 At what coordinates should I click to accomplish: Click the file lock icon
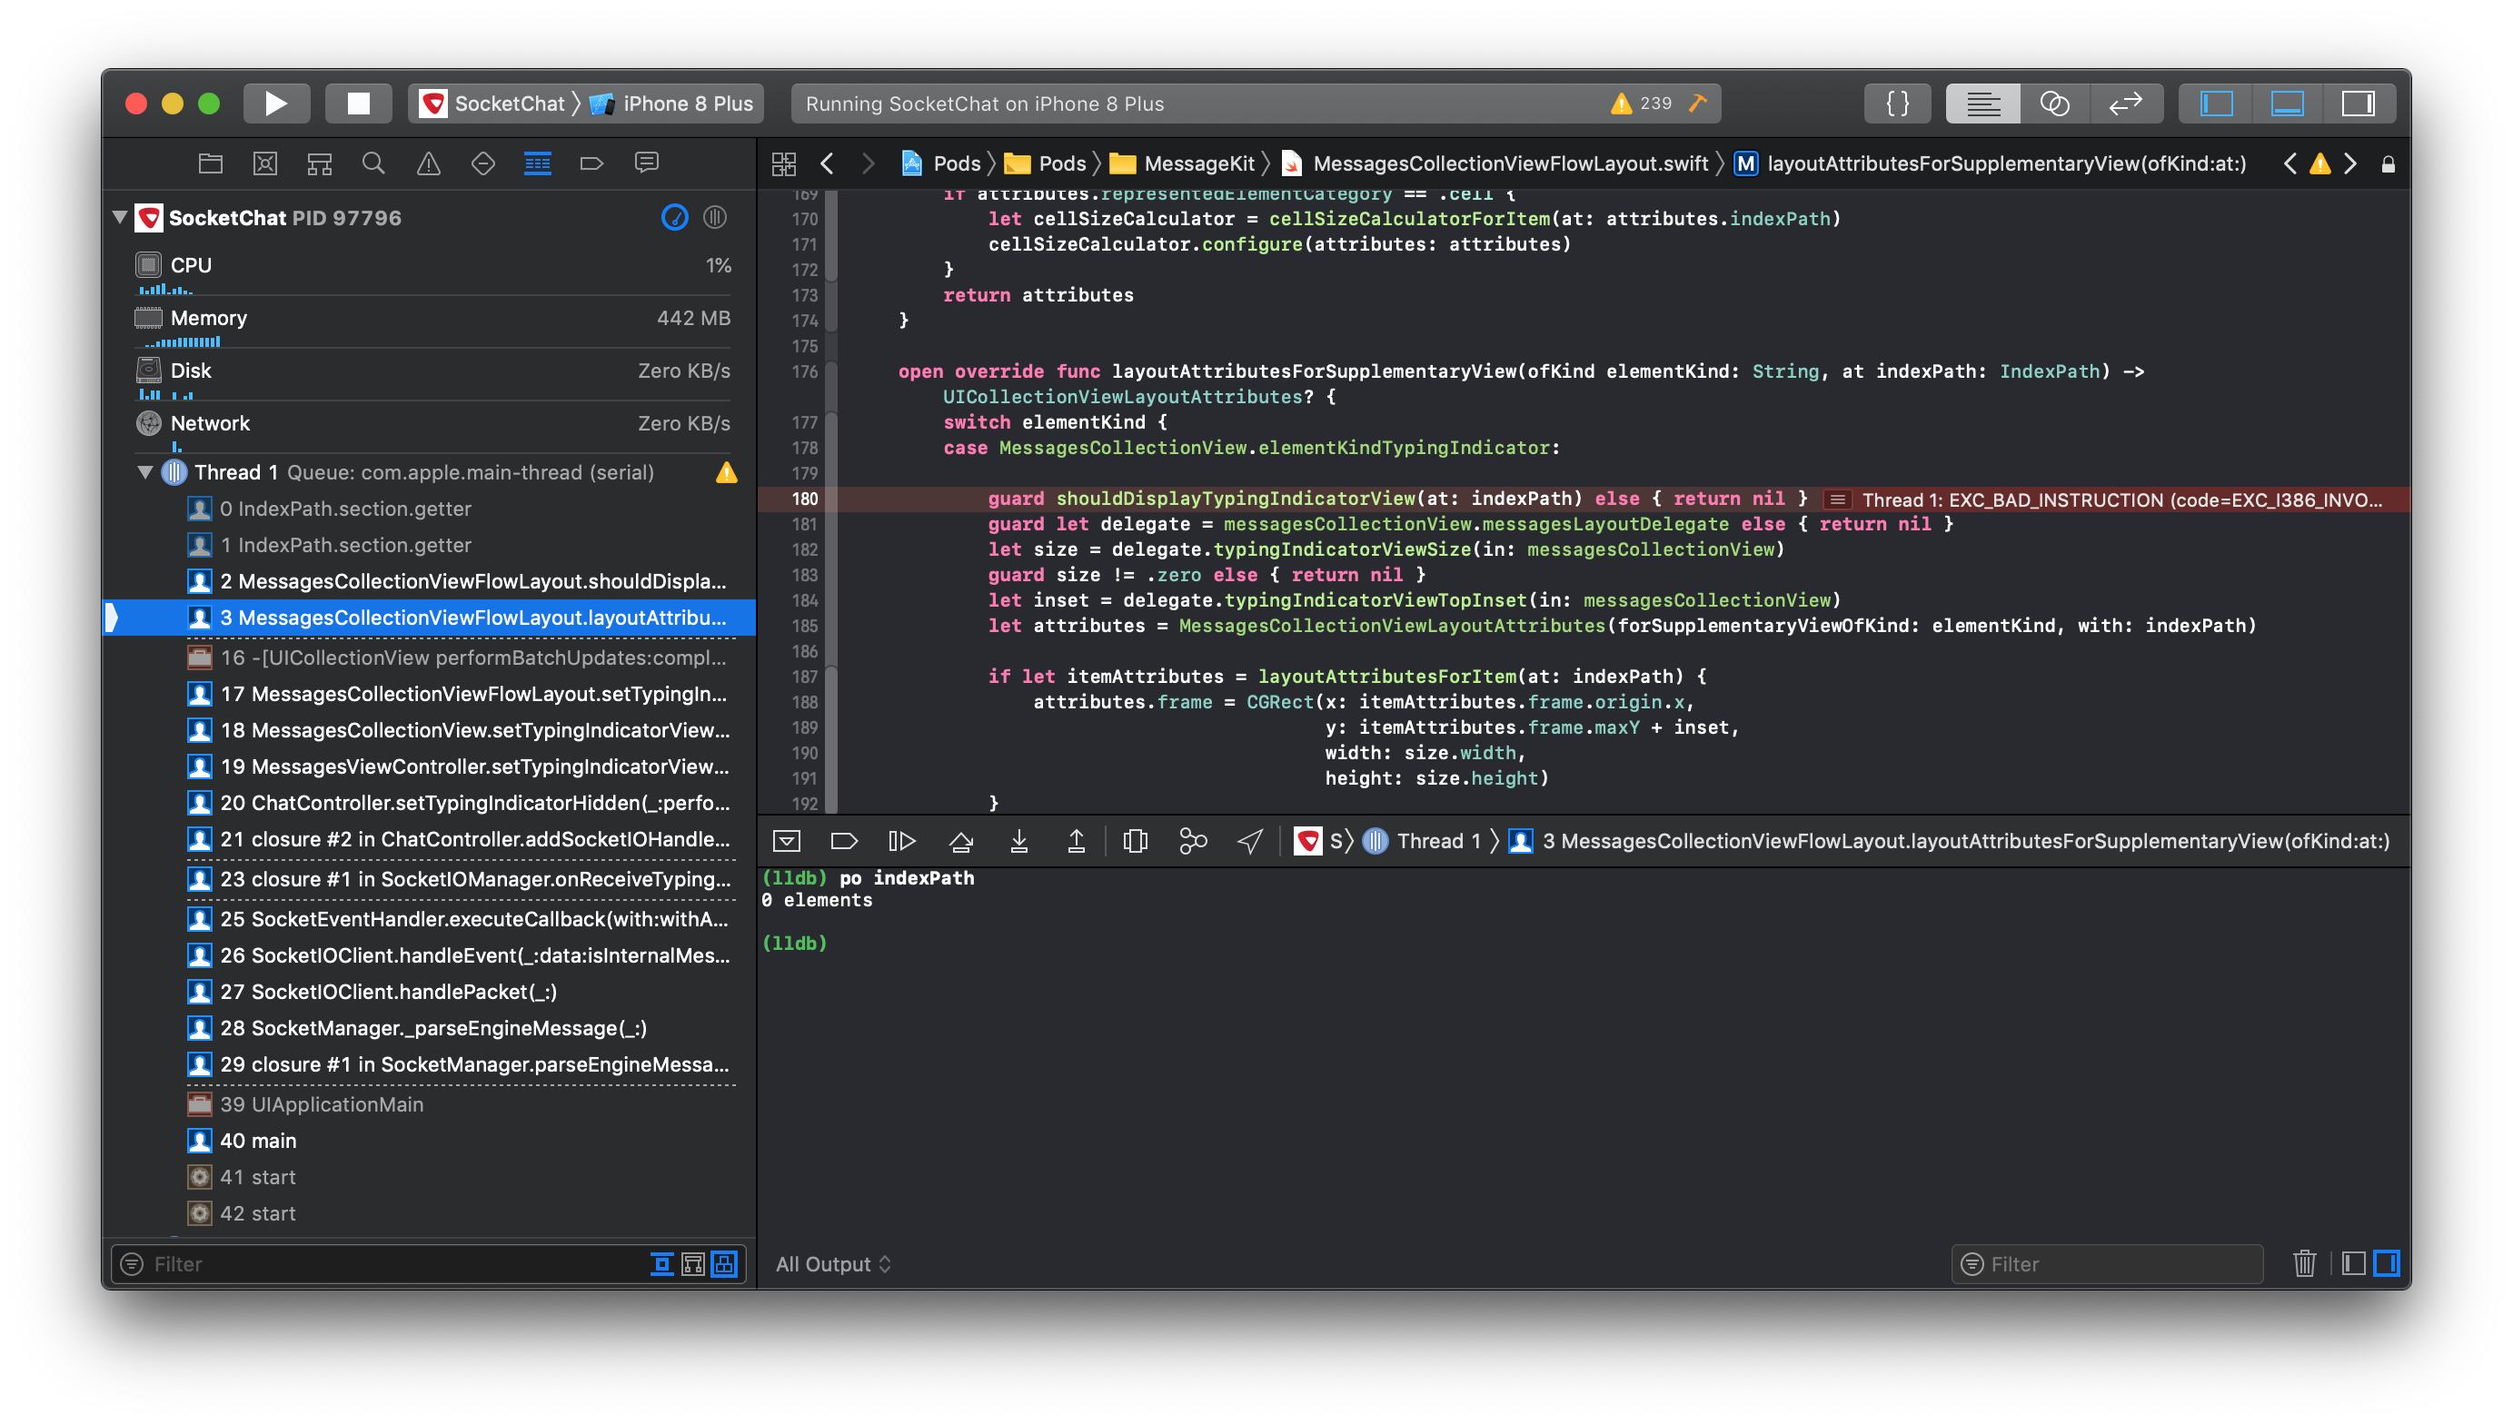(x=2387, y=164)
